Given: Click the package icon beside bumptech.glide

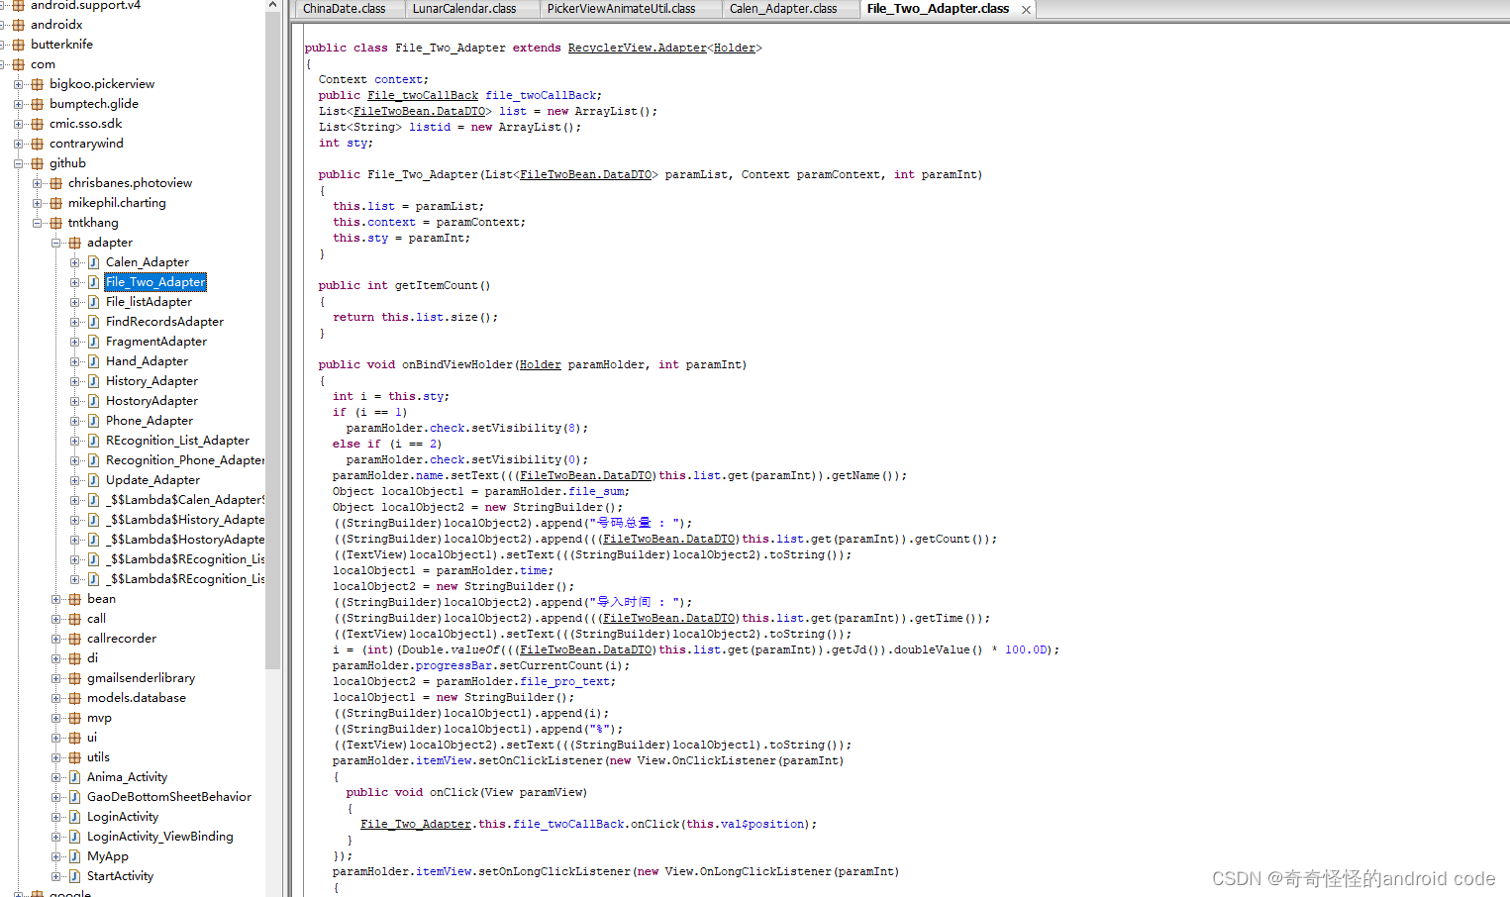Looking at the screenshot, I should point(37,104).
